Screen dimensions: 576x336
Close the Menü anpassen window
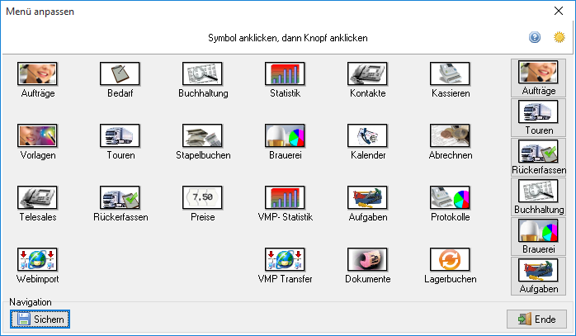tap(559, 11)
